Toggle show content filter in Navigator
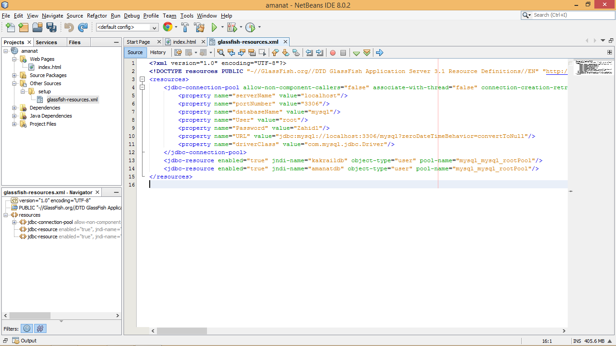 pyautogui.click(x=41, y=328)
